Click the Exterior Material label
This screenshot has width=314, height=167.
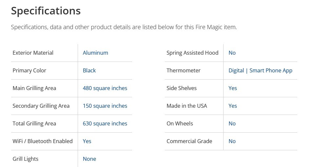click(33, 53)
